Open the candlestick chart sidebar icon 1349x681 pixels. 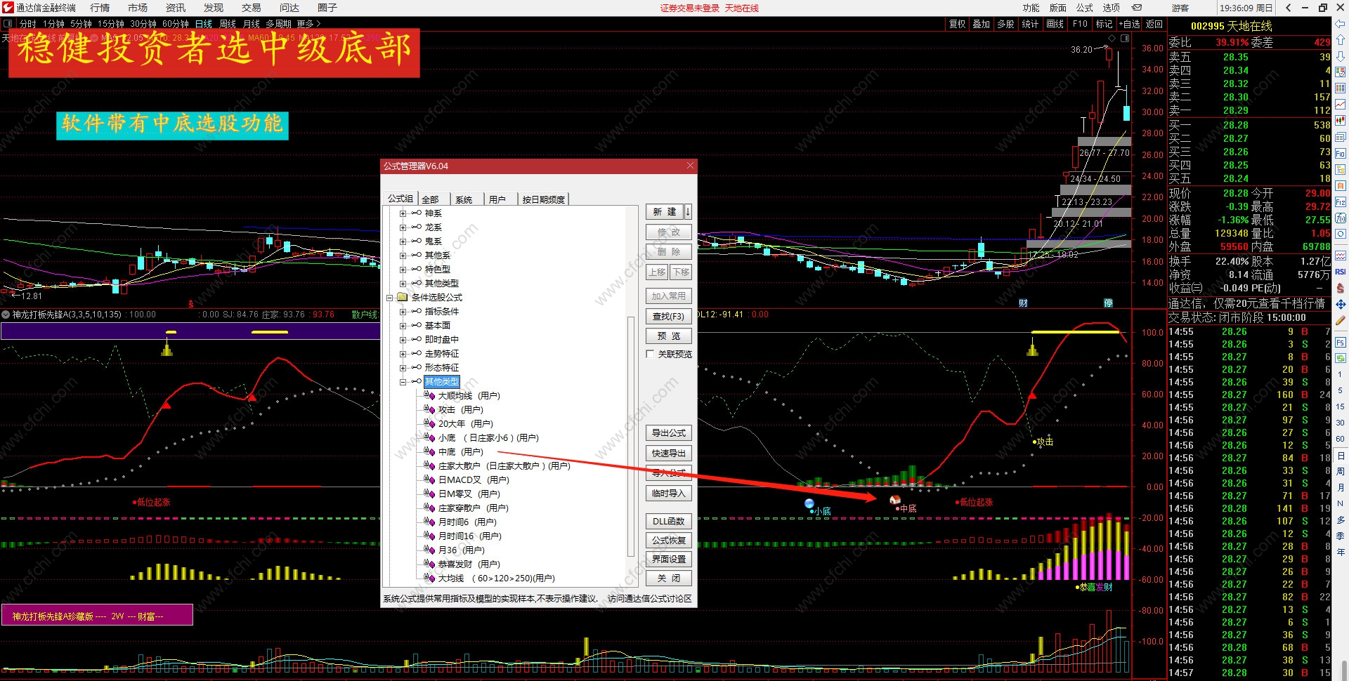tap(1341, 121)
